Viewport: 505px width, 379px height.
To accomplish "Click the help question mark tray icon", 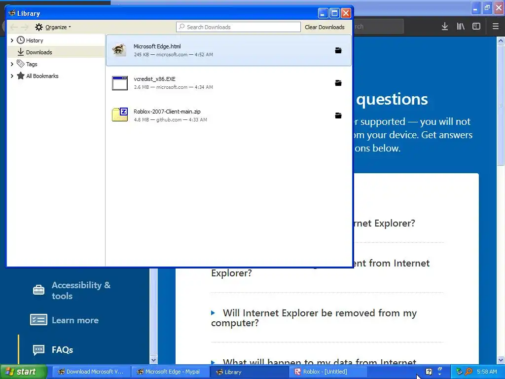I will coord(429,372).
